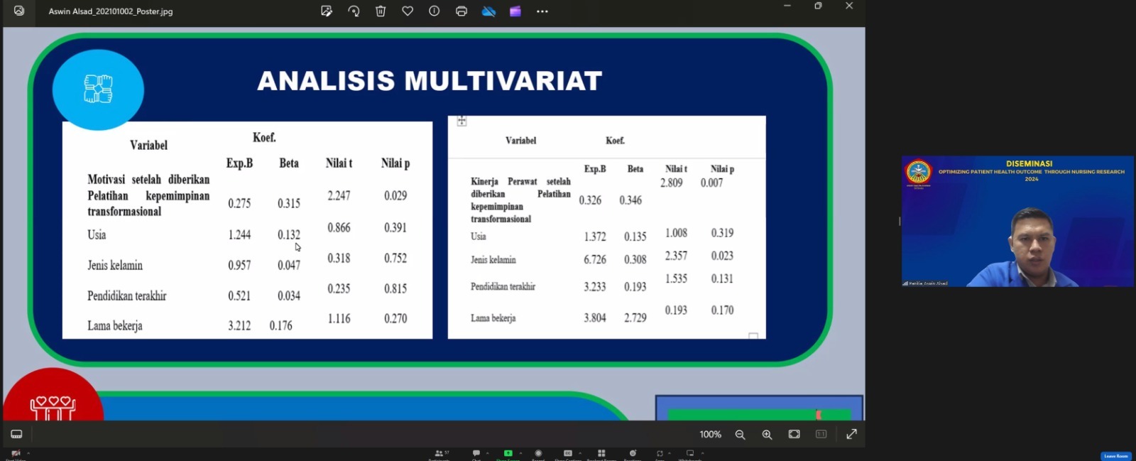This screenshot has height=461, width=1136.
Task: Open the Clipchamp video editor icon
Action: tap(515, 11)
